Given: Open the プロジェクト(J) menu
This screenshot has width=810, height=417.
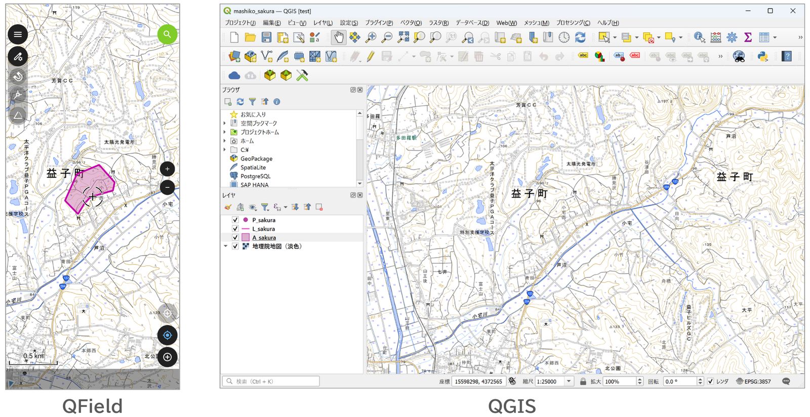Looking at the screenshot, I should pos(240,23).
